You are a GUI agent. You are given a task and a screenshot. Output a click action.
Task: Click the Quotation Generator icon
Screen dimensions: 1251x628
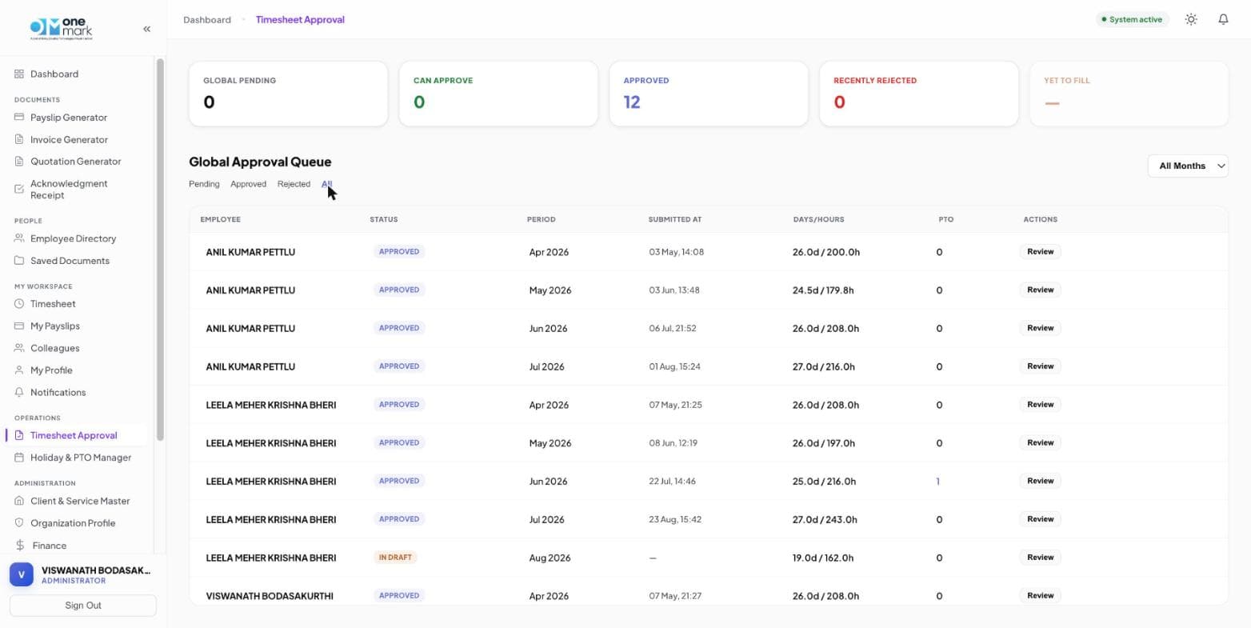19,161
